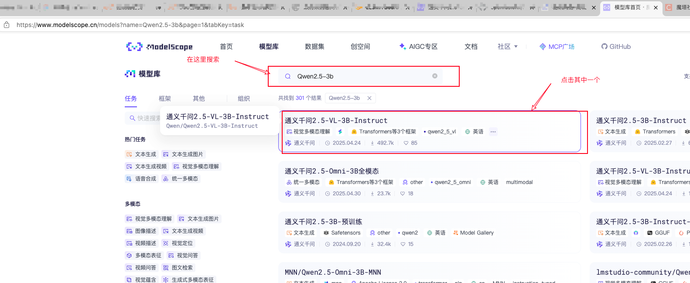Screen dimensions: 690x283
Task: Click the download icon showing 492.7k
Action: click(x=372, y=143)
